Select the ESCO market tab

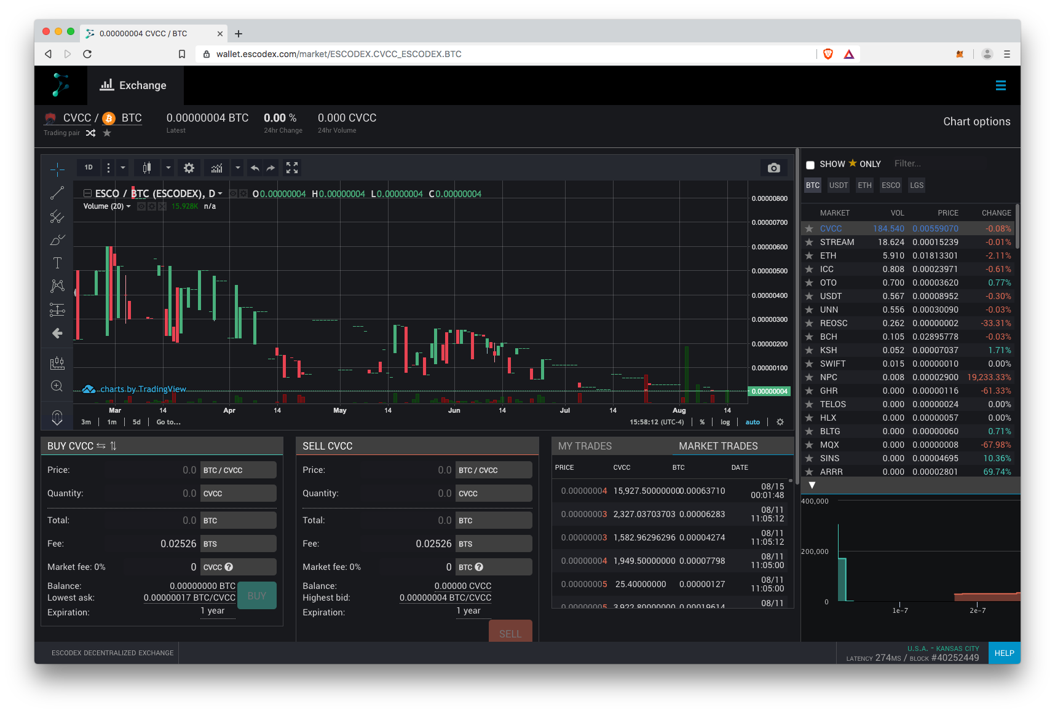(x=890, y=185)
